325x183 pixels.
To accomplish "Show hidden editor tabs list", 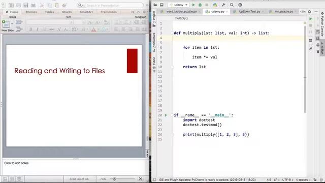I will [303, 12].
